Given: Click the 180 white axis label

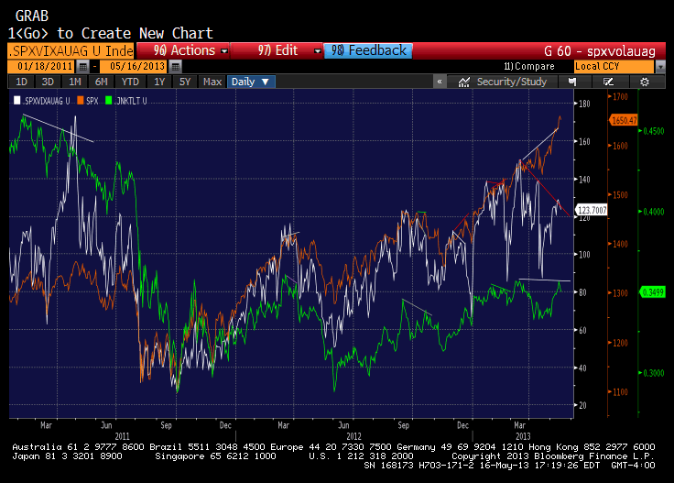Looking at the screenshot, I should [584, 104].
